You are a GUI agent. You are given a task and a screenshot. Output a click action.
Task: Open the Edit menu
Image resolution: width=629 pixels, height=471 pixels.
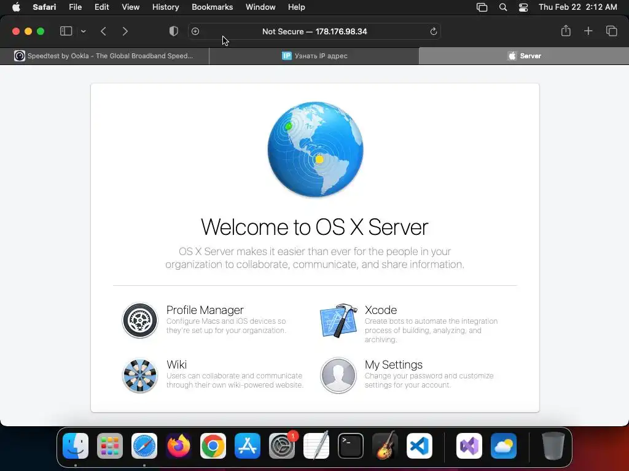click(101, 7)
